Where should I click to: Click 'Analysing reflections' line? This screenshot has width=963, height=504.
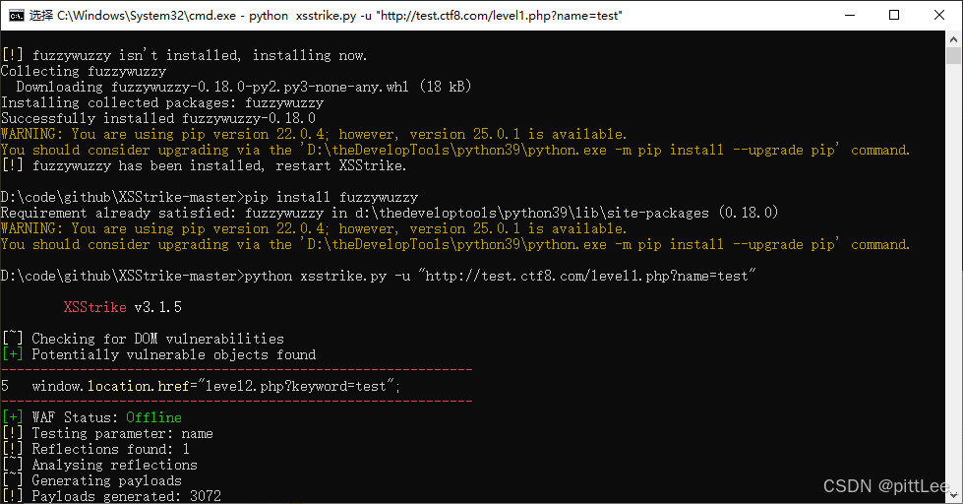pos(99,465)
